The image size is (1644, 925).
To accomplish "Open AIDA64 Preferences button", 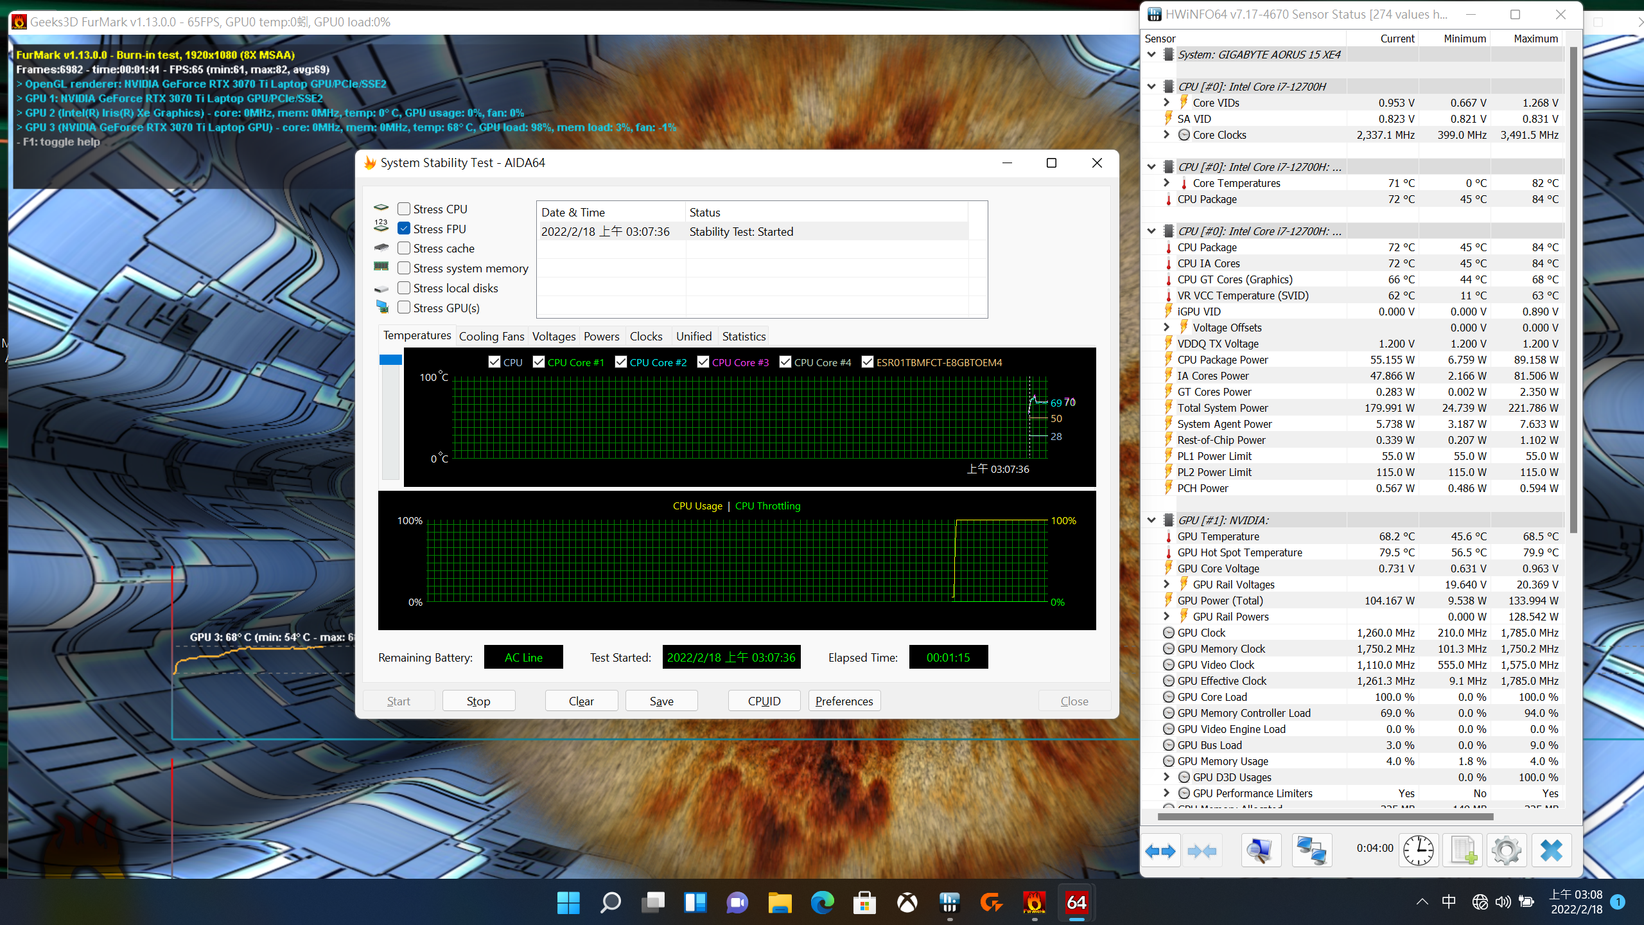I will click(844, 701).
